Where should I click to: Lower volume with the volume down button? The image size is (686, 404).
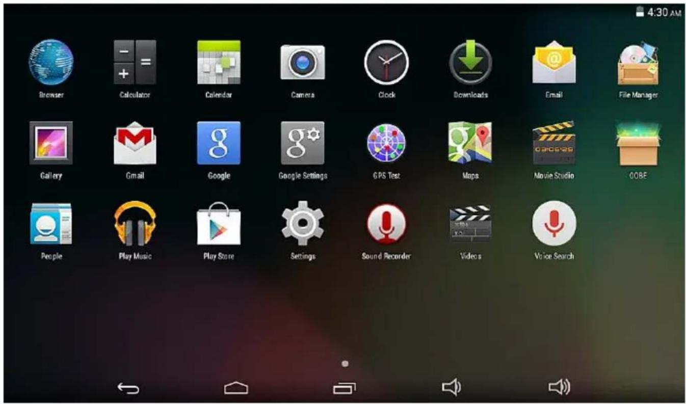pyautogui.click(x=452, y=388)
